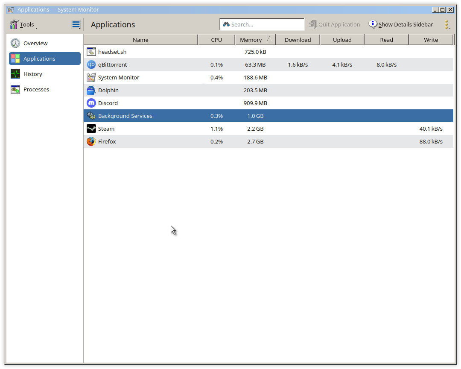This screenshot has width=461, height=369.
Task: Click qBittorrent's 4.1 kB/s upload value
Action: (x=342, y=64)
